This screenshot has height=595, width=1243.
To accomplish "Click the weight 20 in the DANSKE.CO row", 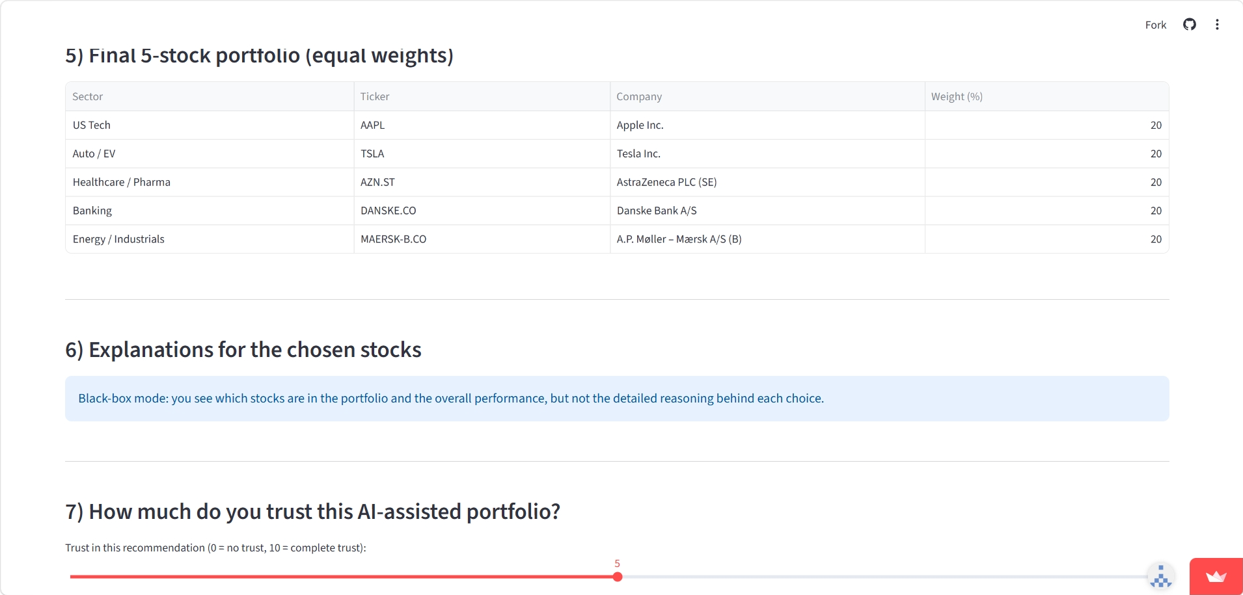I will click(x=1046, y=211).
